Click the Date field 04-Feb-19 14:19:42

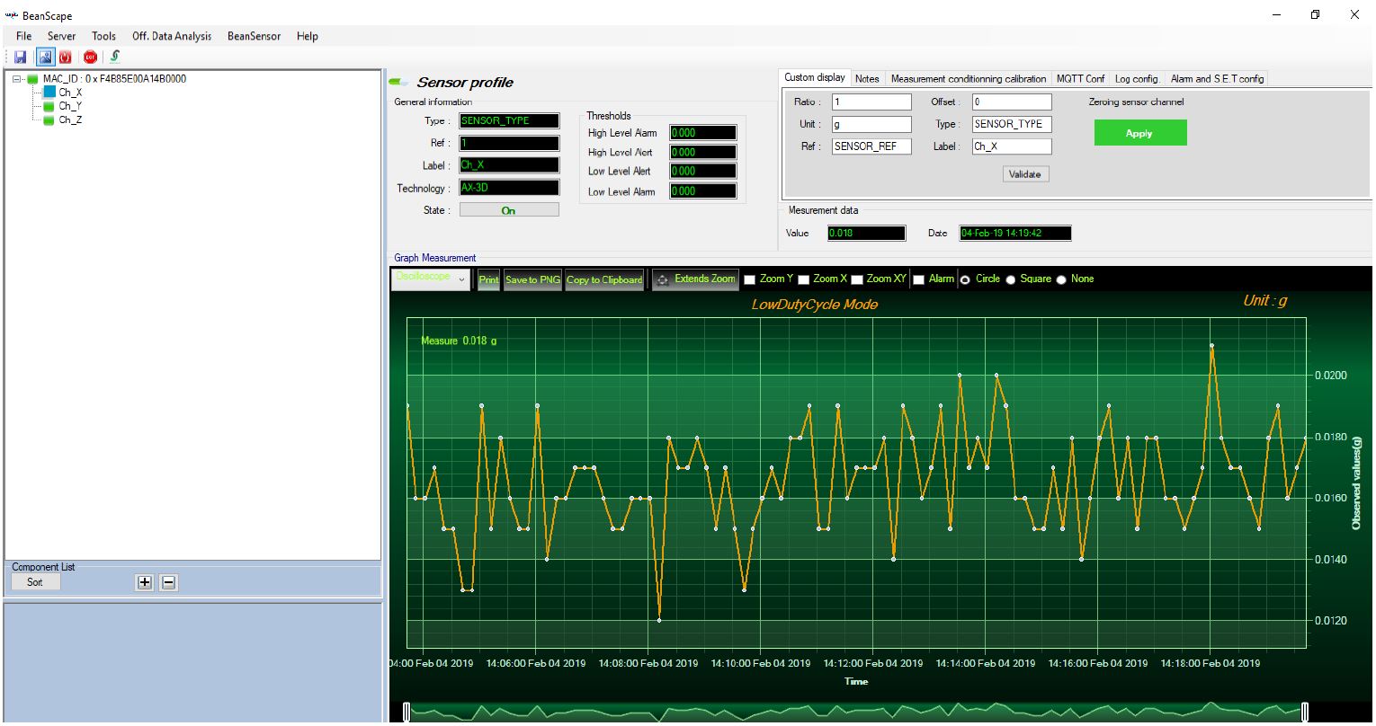[1015, 234]
